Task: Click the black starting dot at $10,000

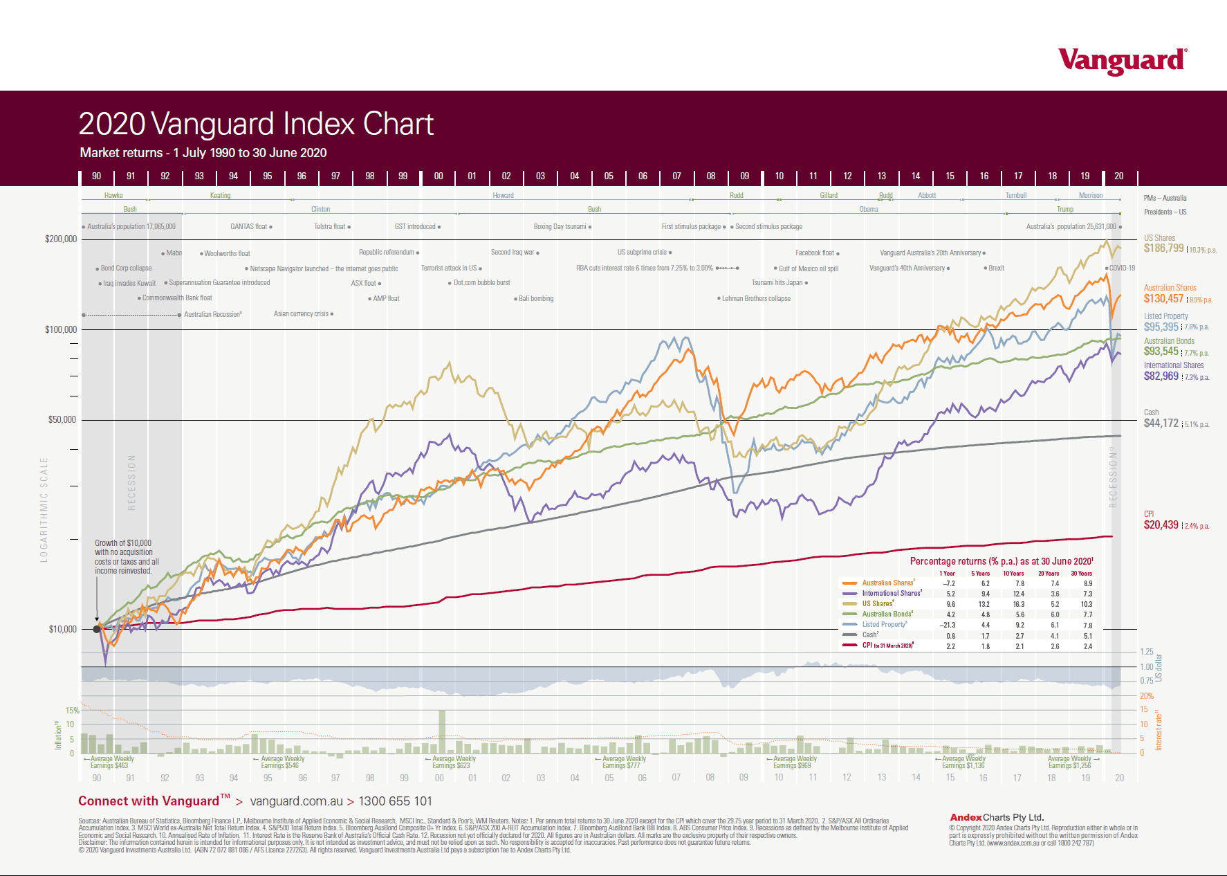Action: click(x=97, y=629)
